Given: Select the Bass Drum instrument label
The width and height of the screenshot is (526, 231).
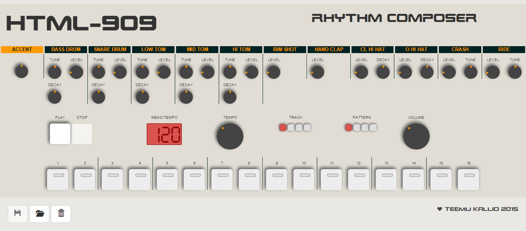Looking at the screenshot, I should coord(66,50).
